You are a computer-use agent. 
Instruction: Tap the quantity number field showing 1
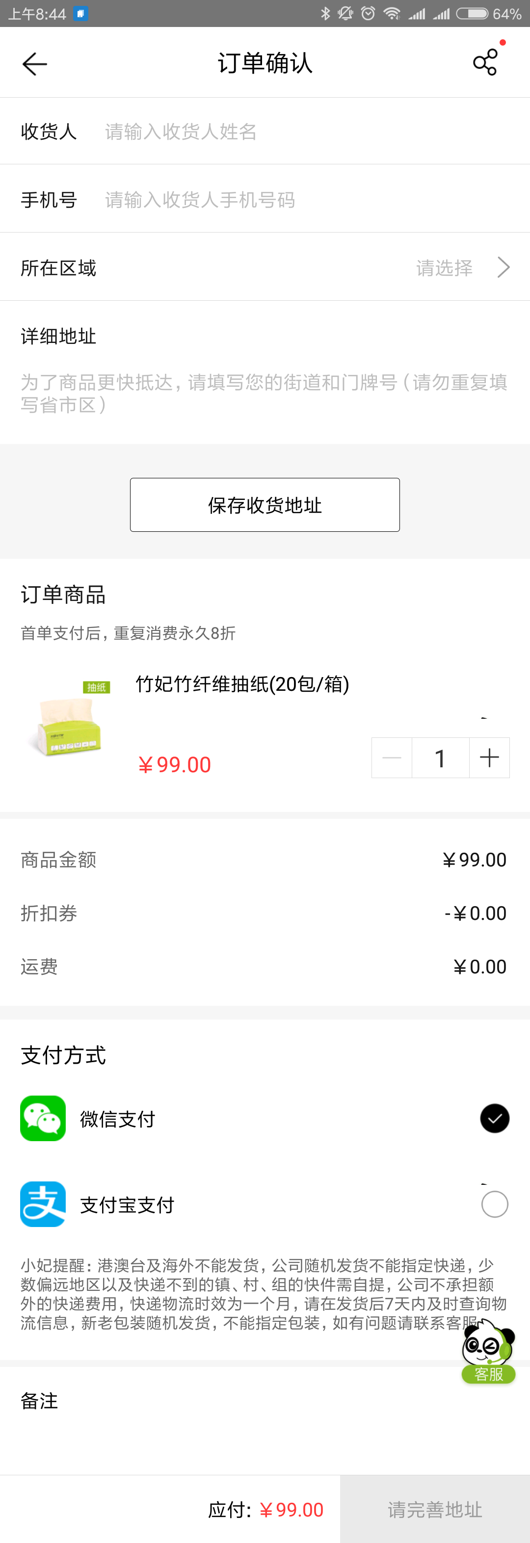[440, 758]
